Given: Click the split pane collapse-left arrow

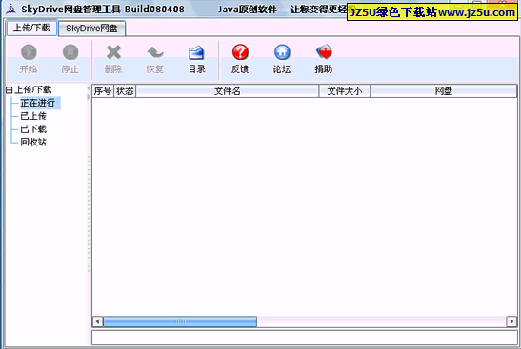Looking at the screenshot, I should 89,88.
